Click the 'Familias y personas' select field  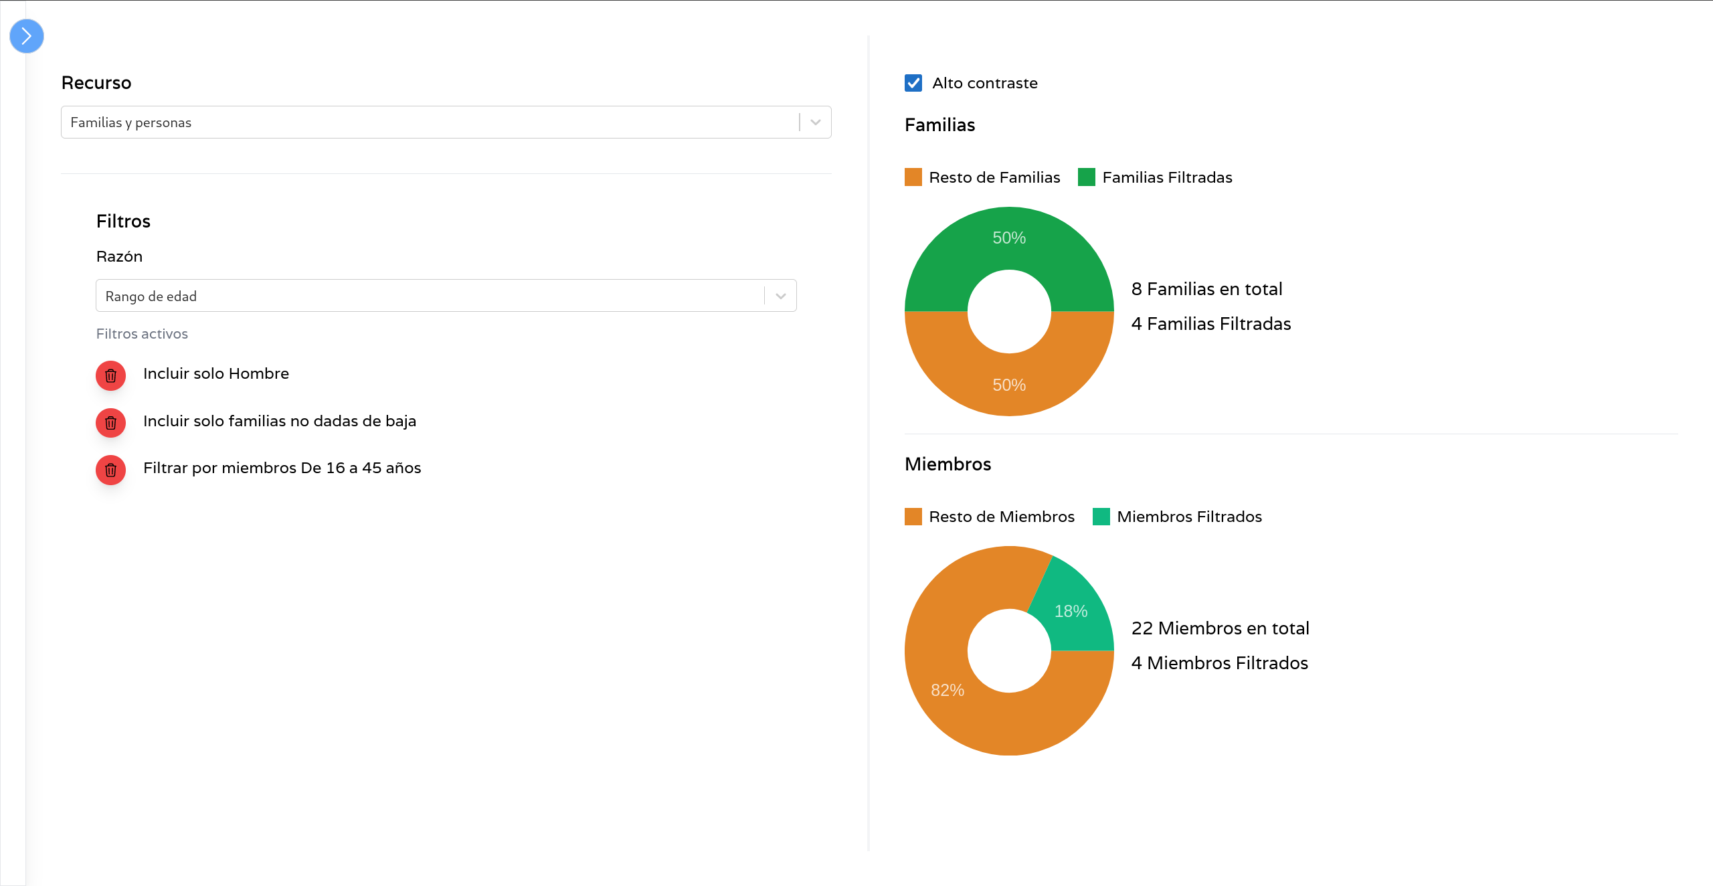click(428, 122)
